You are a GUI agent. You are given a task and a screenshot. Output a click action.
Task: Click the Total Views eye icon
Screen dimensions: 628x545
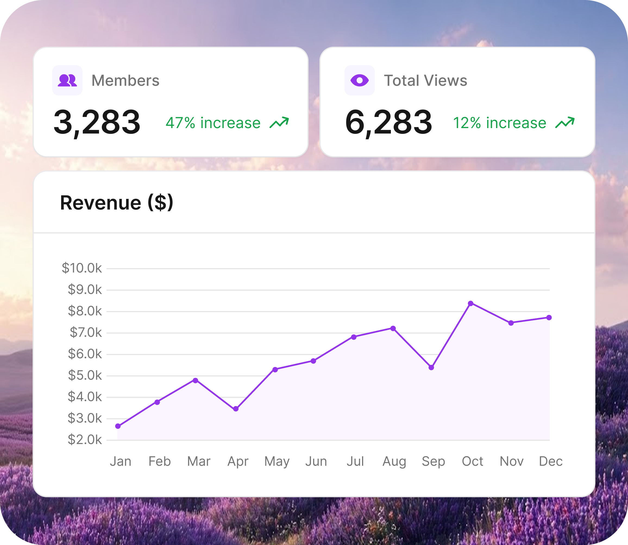pos(360,80)
